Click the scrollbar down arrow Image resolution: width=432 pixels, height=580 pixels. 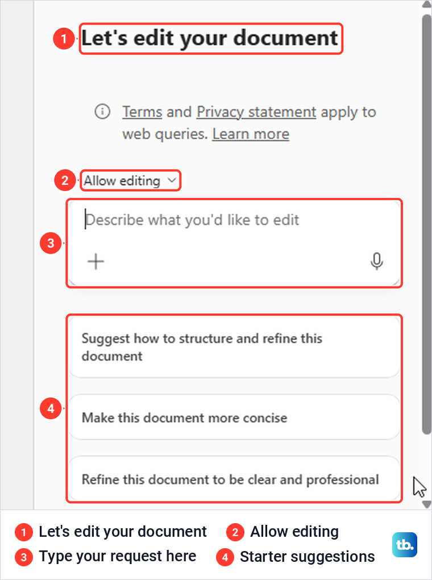pyautogui.click(x=427, y=504)
